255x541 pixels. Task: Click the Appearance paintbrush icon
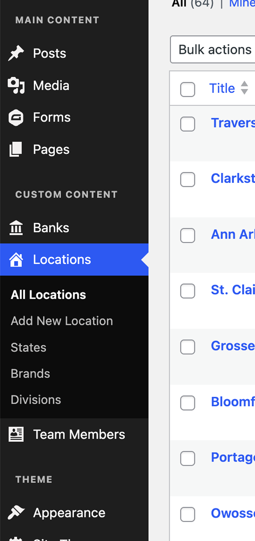[16, 513]
